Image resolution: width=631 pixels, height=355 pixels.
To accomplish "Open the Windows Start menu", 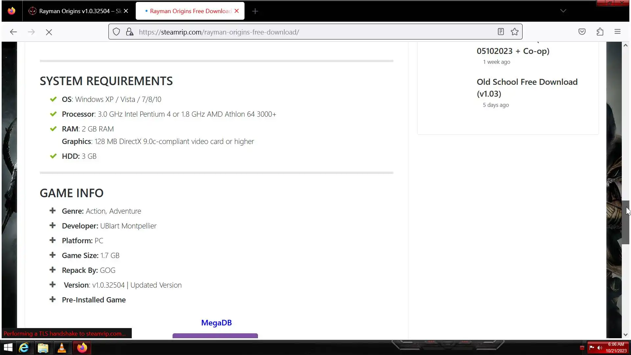I will click(x=8, y=348).
